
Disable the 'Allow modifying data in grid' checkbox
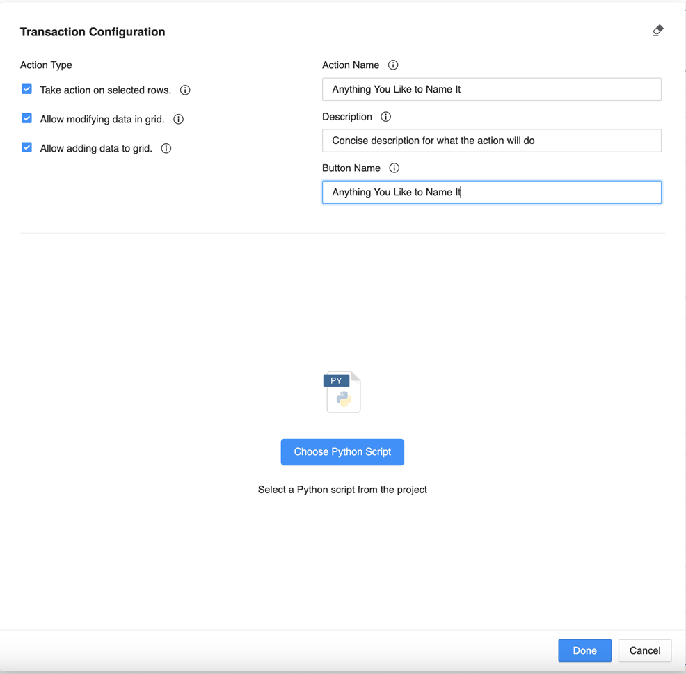(x=27, y=119)
